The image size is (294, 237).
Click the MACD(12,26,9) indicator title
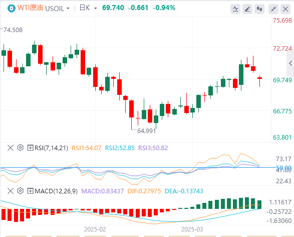coord(56,191)
